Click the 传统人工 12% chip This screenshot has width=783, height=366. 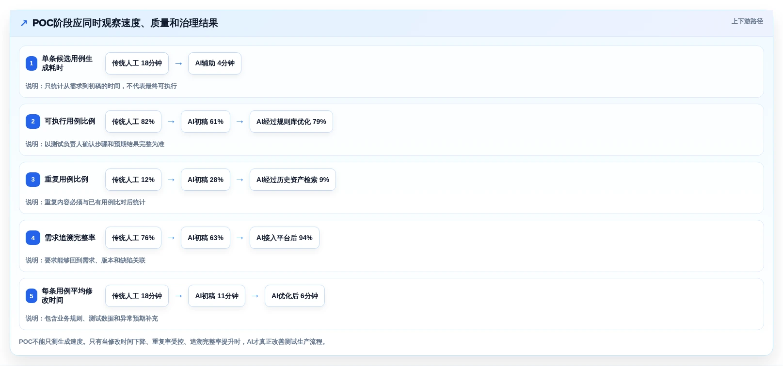point(133,180)
